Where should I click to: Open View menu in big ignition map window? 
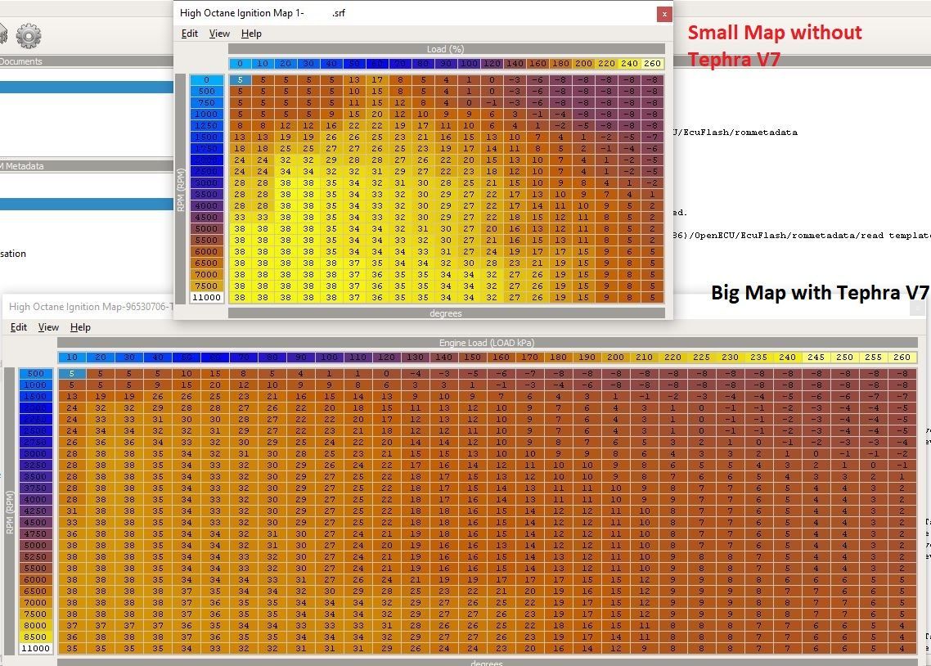pyautogui.click(x=48, y=327)
